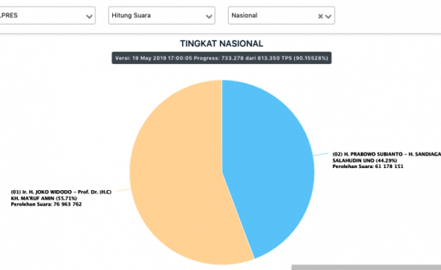Click the (01) Joko Widodo label
Viewport: 441px width, 270px height.
point(61,191)
